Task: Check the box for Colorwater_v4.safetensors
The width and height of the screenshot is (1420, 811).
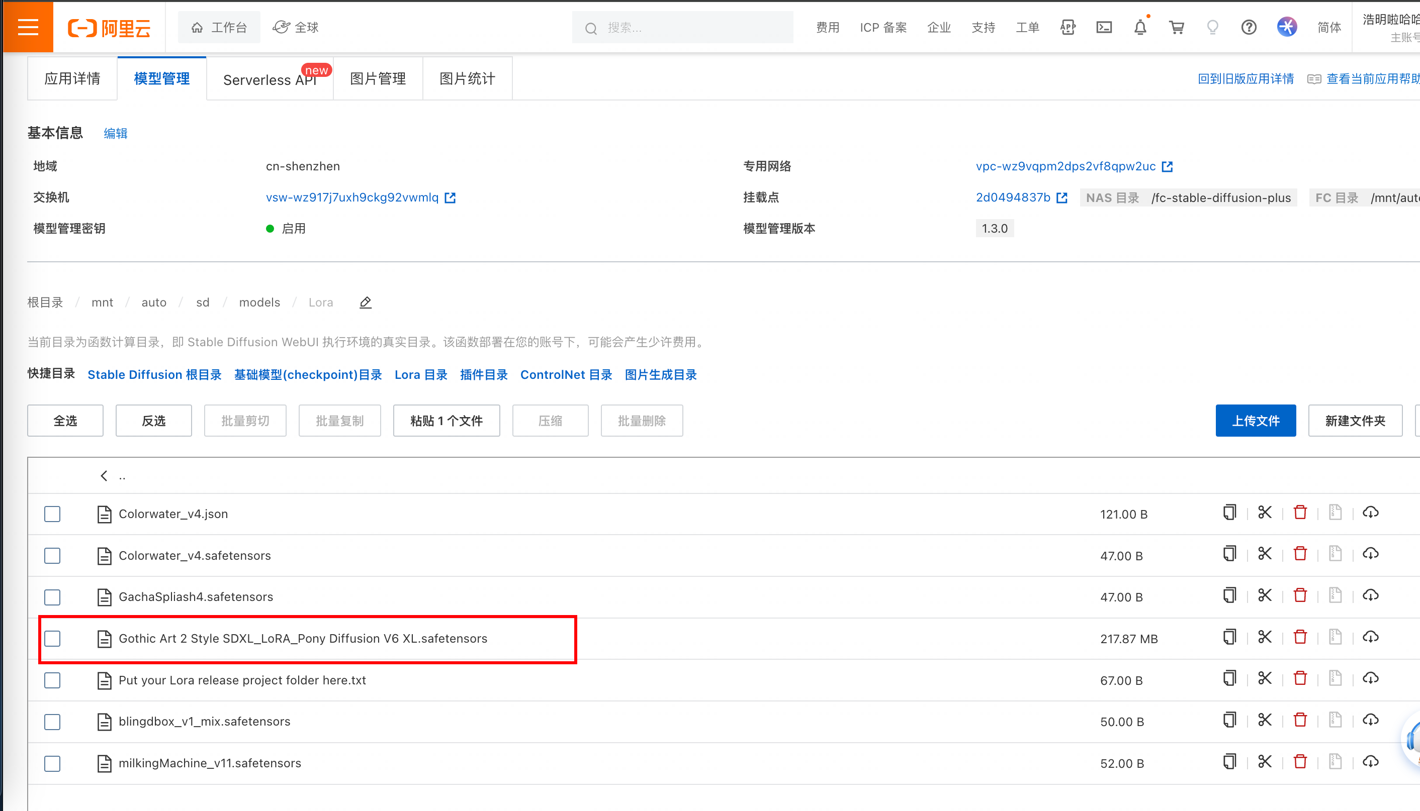Action: pos(52,555)
